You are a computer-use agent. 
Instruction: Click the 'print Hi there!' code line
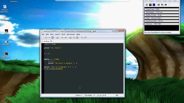point(53,48)
